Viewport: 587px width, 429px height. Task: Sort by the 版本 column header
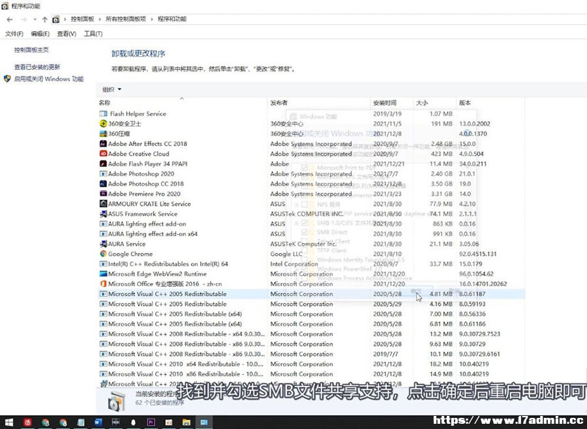(x=490, y=102)
